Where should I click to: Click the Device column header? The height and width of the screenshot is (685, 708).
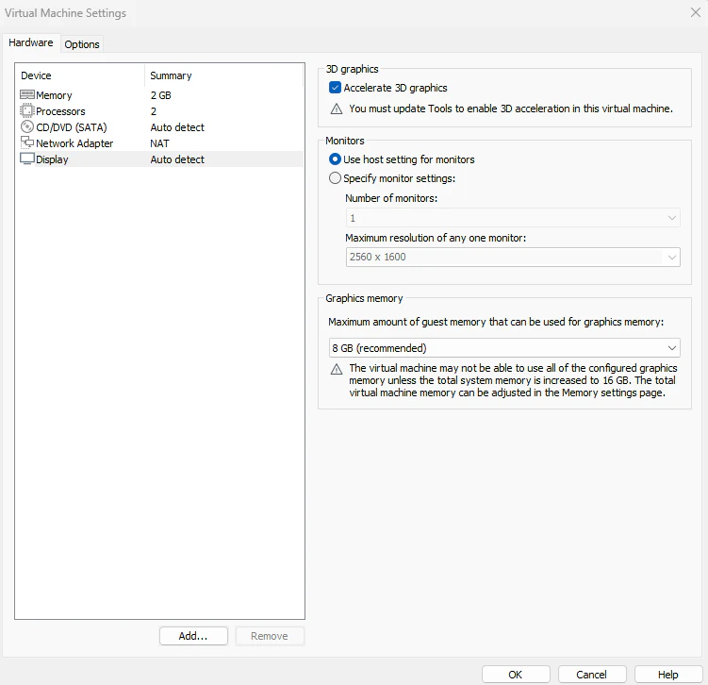(36, 75)
